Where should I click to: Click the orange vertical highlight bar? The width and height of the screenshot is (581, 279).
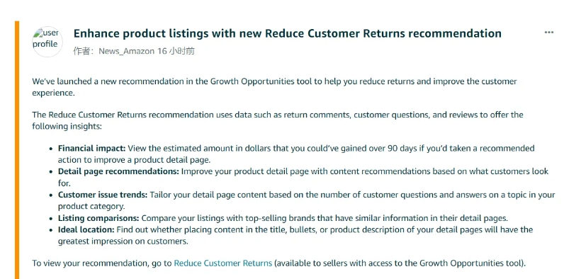17,149
